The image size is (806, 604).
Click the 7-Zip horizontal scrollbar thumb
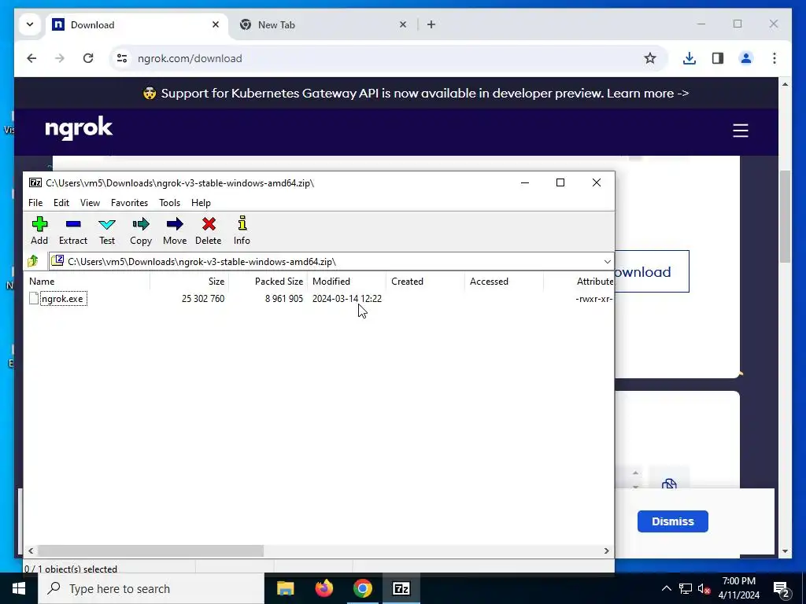[x=150, y=551]
